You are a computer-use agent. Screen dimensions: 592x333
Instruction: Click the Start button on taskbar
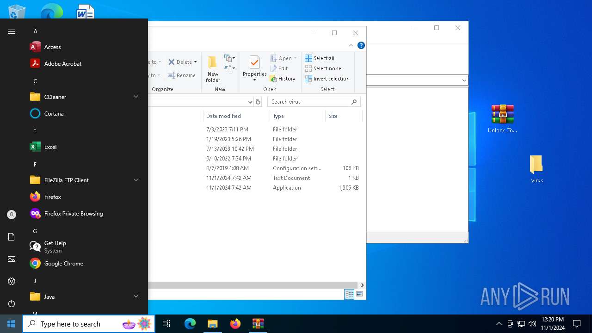pos(11,324)
